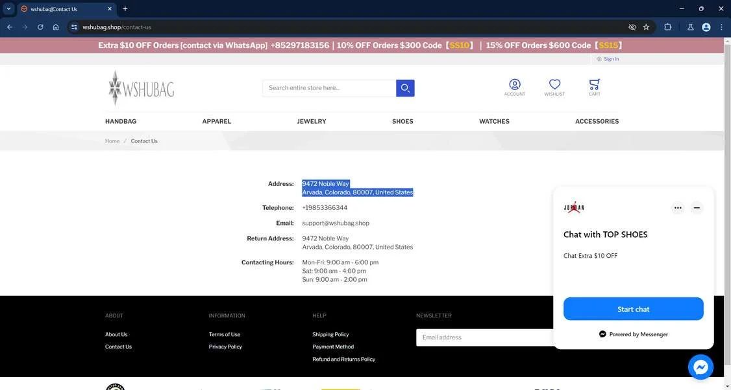Click the floating Messenger chat bubble
731x390 pixels.
click(700, 367)
